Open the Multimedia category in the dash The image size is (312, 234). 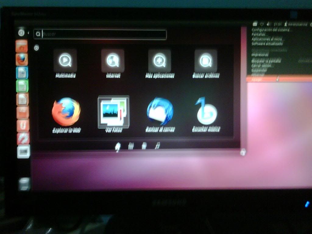pos(65,63)
